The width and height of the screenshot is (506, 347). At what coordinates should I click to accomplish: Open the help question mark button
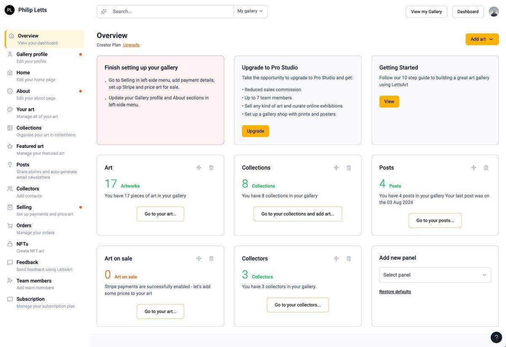[x=496, y=337]
